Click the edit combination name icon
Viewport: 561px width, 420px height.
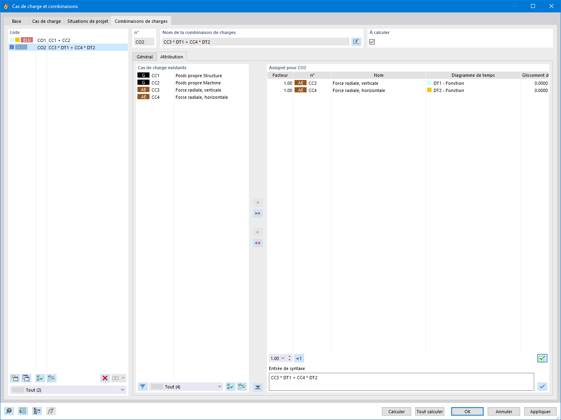356,42
